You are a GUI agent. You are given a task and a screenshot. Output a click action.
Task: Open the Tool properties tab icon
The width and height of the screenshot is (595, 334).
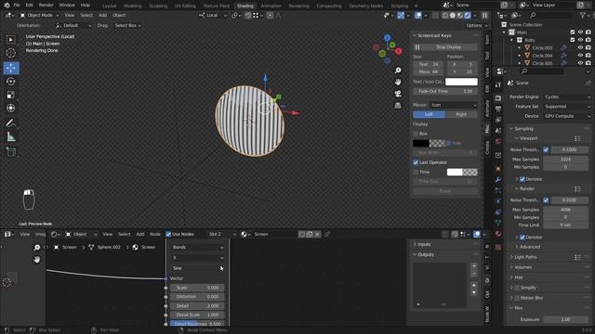click(x=498, y=84)
